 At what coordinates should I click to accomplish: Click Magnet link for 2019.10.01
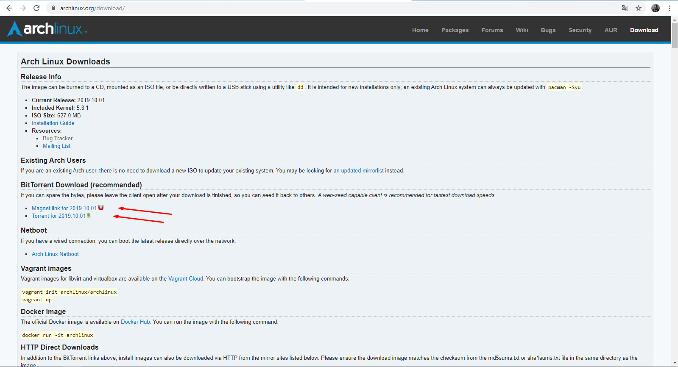click(x=64, y=208)
